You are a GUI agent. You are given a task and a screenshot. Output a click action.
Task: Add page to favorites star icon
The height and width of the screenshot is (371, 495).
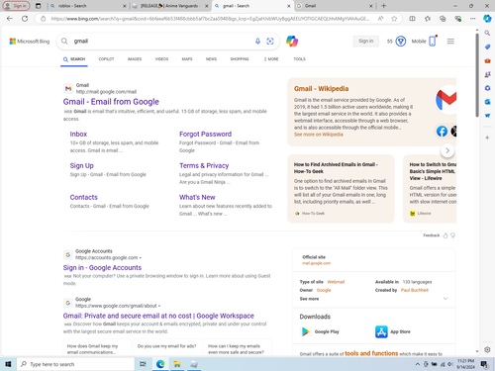point(394,19)
